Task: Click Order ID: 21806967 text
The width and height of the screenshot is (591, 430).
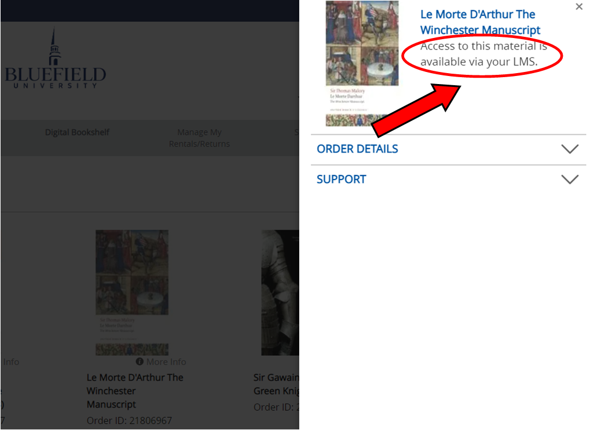Action: (129, 420)
